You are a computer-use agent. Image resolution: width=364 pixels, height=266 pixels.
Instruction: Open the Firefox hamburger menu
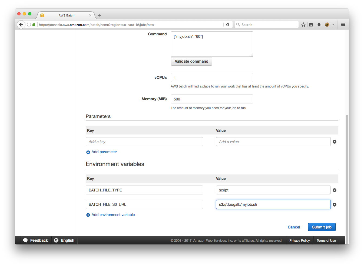(x=343, y=25)
